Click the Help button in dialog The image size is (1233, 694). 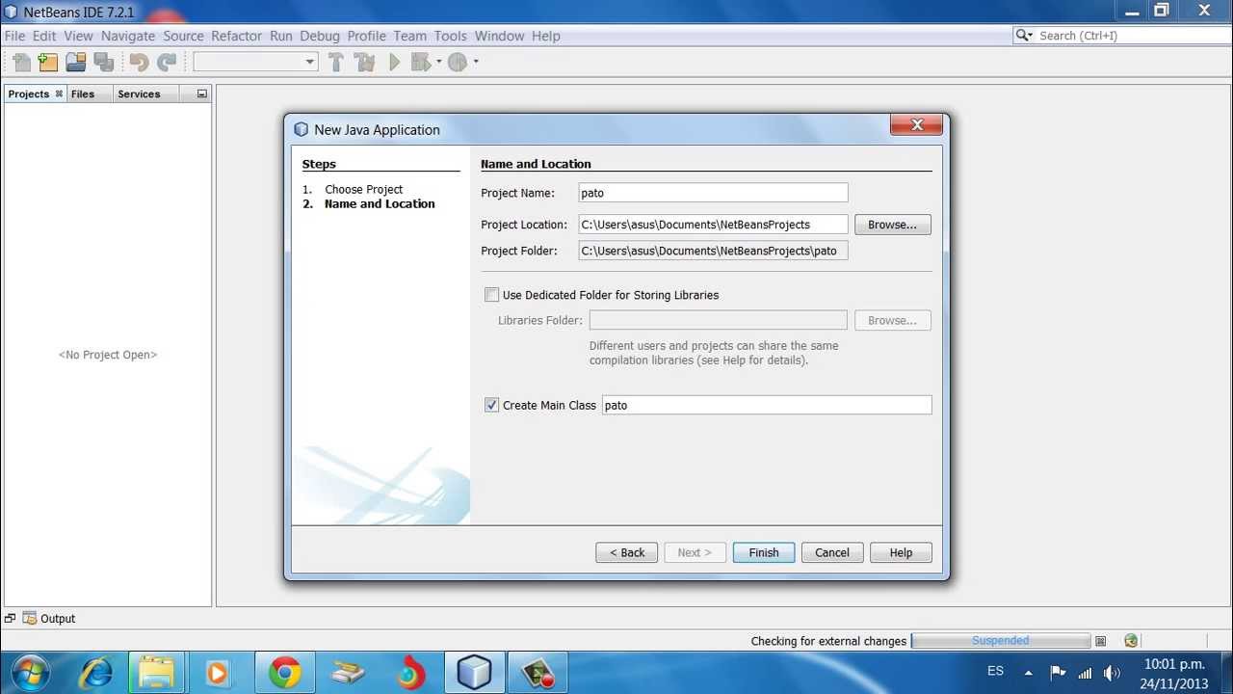click(901, 552)
